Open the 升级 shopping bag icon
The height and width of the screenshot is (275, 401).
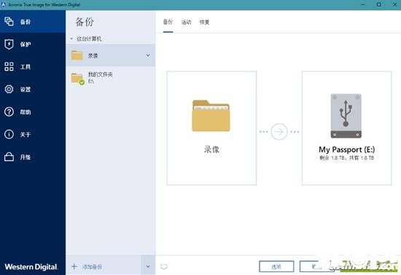click(9, 157)
